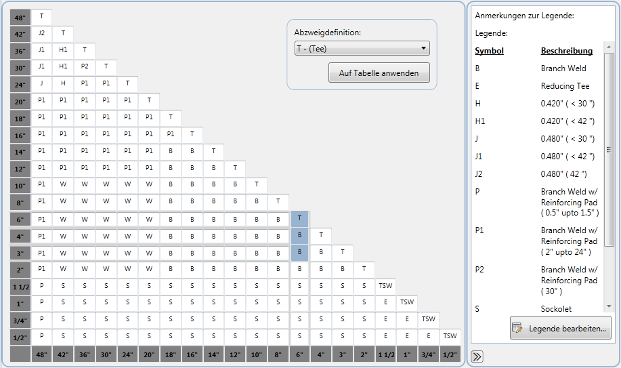Select the TSW cell in row 1 1/2"

385,285
